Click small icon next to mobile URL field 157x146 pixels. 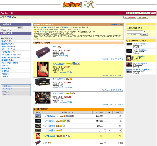click(144, 32)
